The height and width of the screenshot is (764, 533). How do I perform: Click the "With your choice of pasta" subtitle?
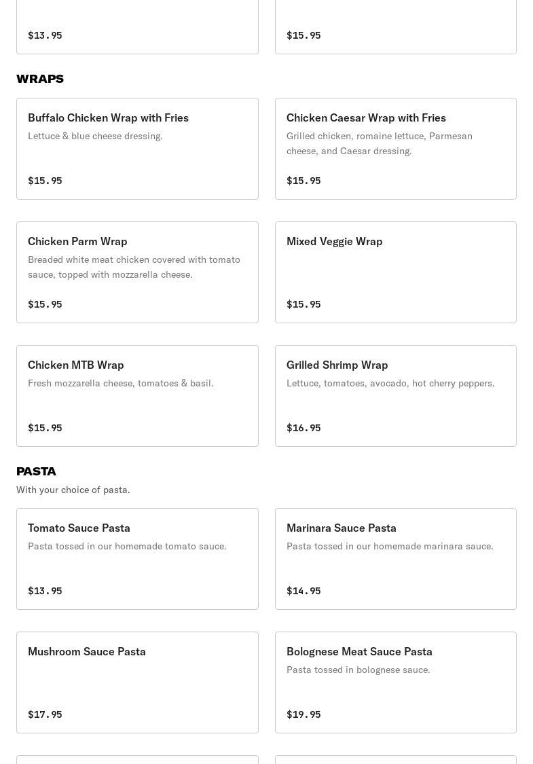[73, 490]
